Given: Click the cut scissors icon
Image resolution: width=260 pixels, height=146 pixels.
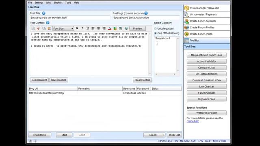Looking at the screenshot, I should pyautogui.click(x=39, y=28).
